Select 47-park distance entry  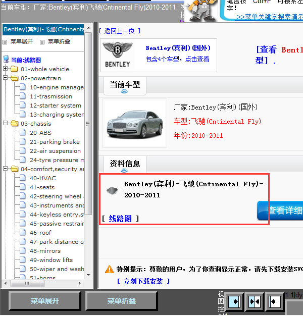(x=57, y=242)
